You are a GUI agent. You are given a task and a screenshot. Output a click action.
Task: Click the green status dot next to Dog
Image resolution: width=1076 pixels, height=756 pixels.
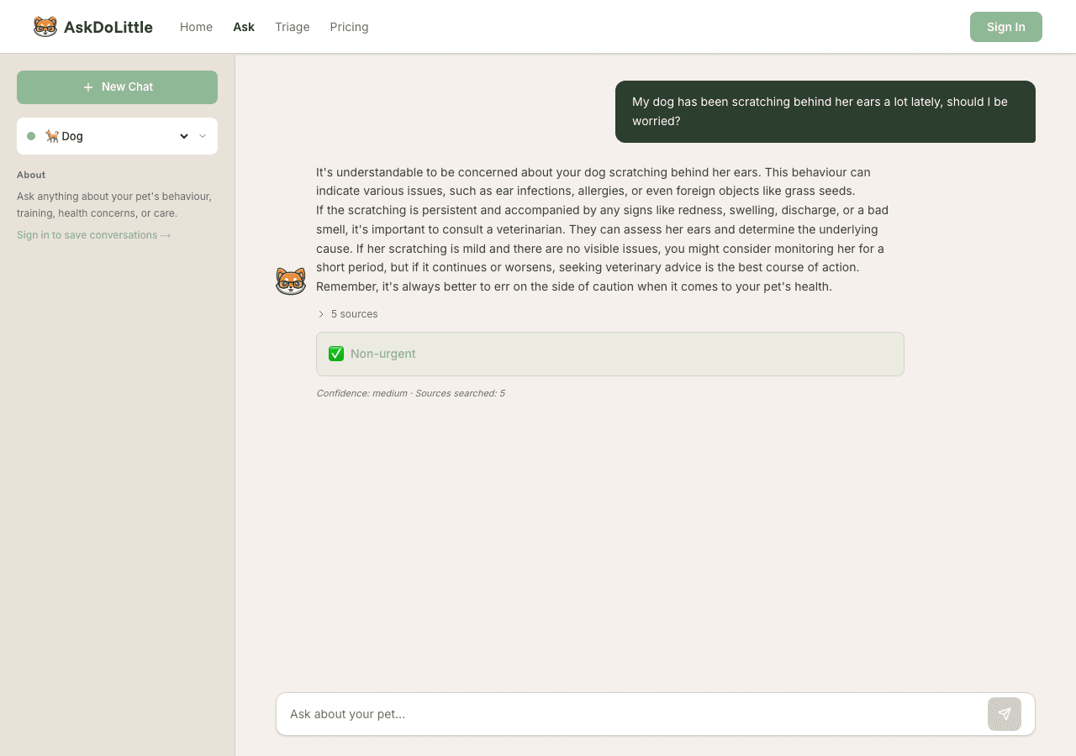click(x=31, y=135)
